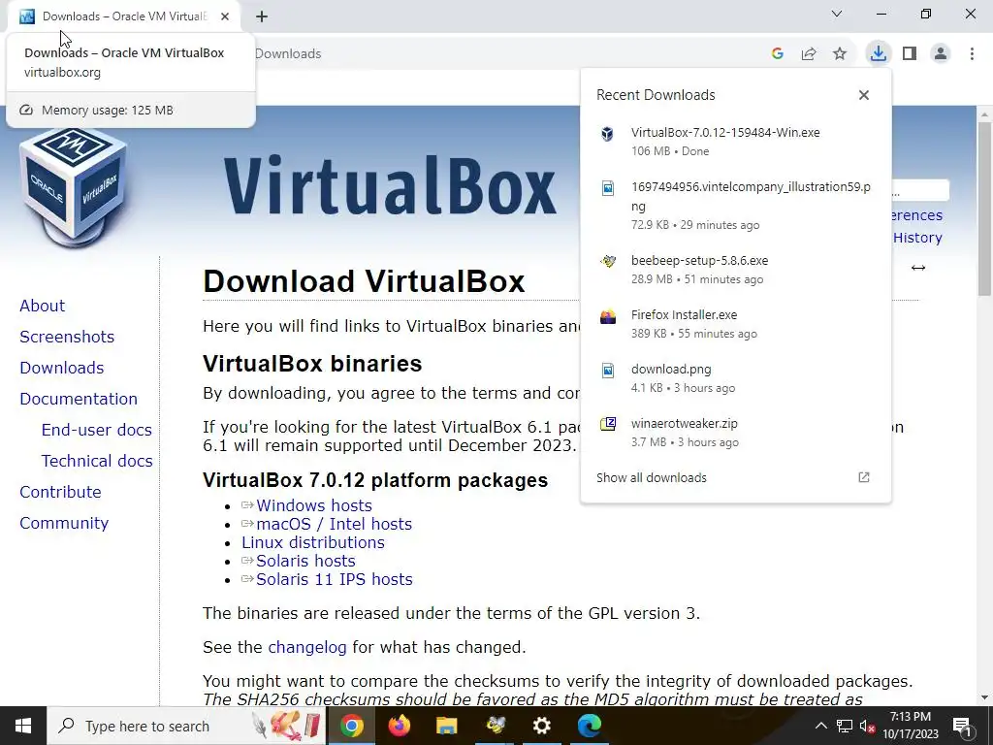Toggle the Chrome side panel icon
The width and height of the screenshot is (993, 745).
910,54
